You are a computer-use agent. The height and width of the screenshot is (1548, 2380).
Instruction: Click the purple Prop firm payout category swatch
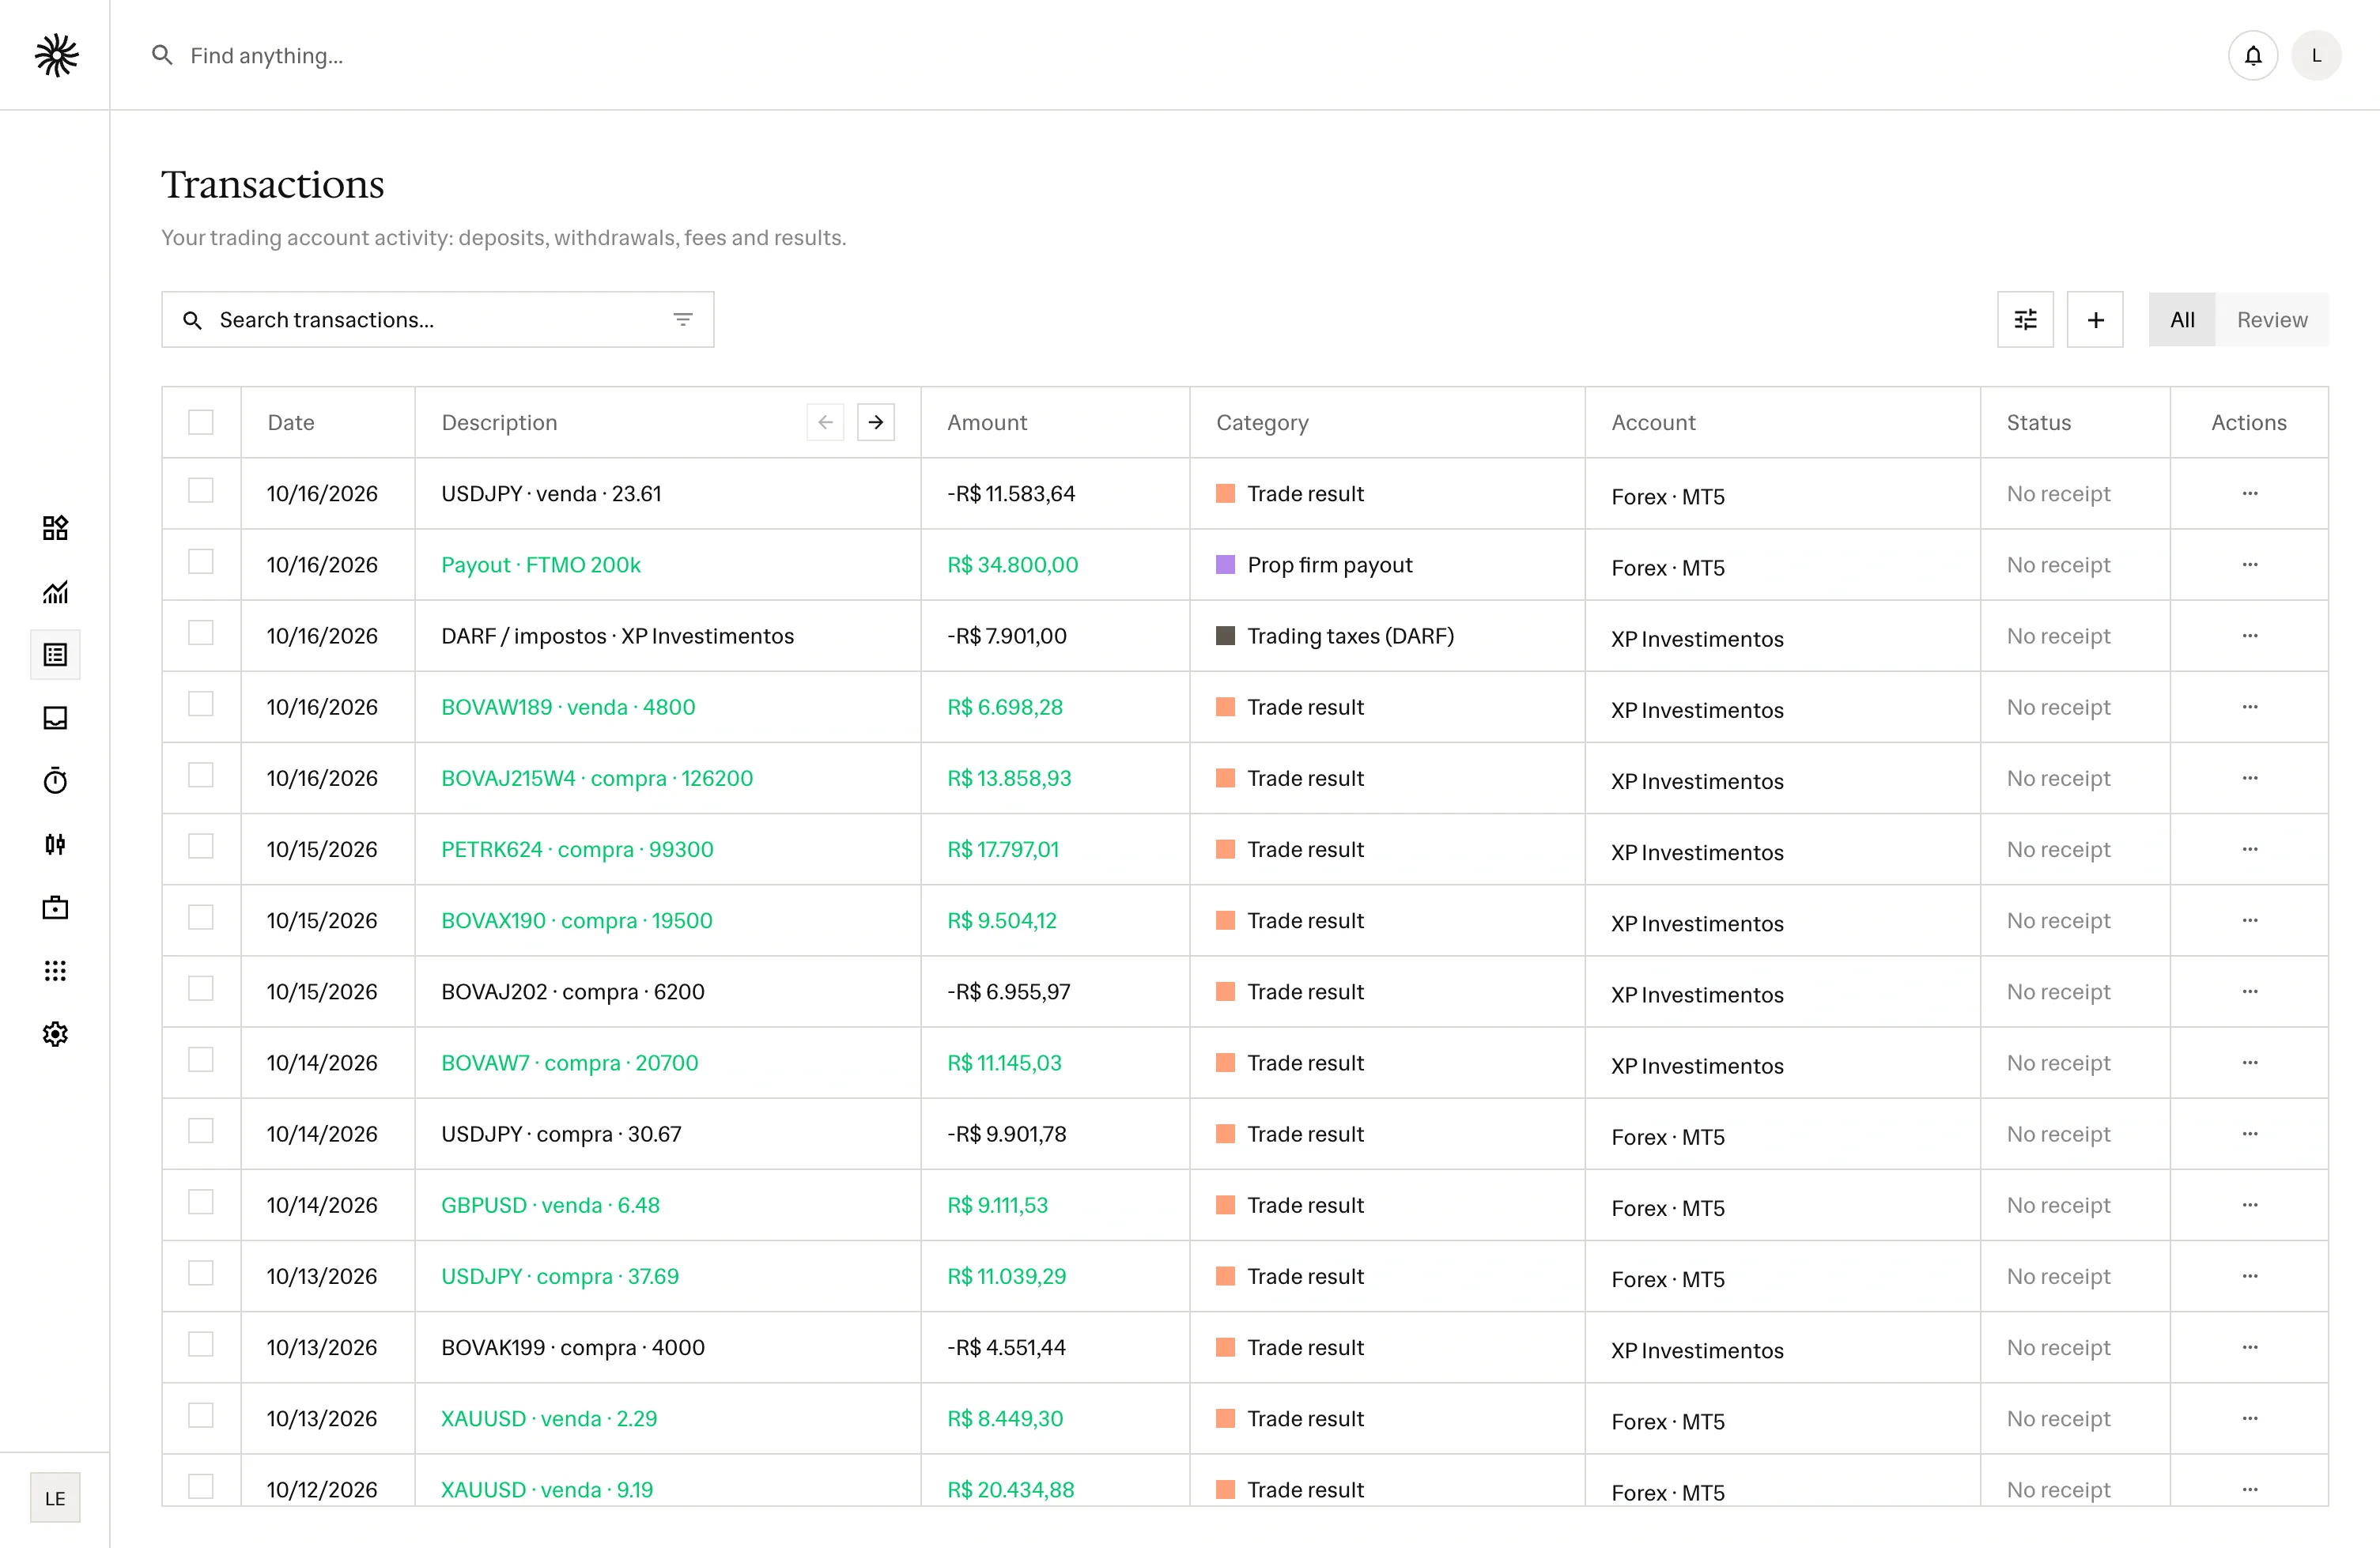pyautogui.click(x=1225, y=565)
